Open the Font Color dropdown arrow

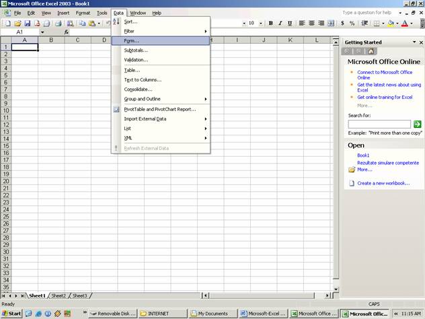click(x=412, y=24)
